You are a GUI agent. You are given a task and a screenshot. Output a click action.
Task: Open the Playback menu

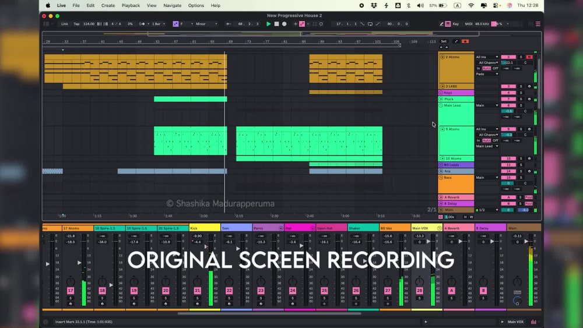pyautogui.click(x=131, y=6)
